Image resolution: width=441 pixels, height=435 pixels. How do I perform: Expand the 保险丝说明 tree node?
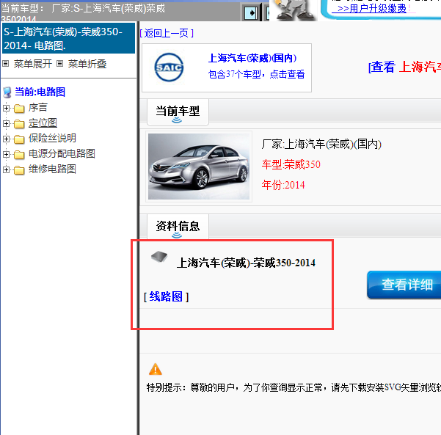tap(6, 139)
